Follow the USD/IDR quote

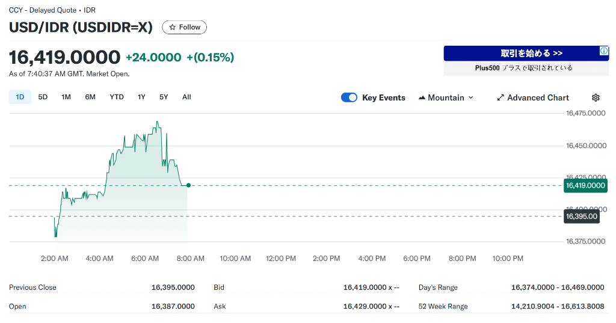coord(184,27)
